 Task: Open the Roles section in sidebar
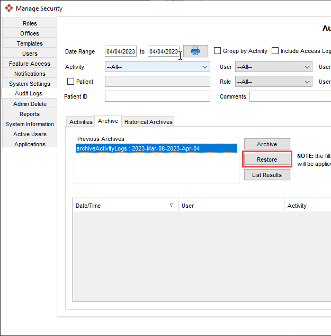[x=30, y=23]
